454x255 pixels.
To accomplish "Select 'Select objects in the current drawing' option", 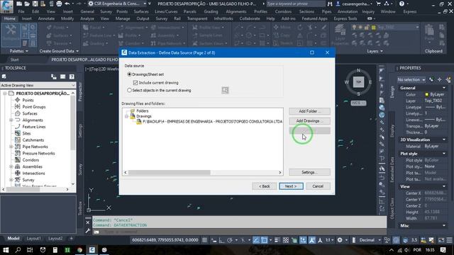I will click(x=129, y=90).
